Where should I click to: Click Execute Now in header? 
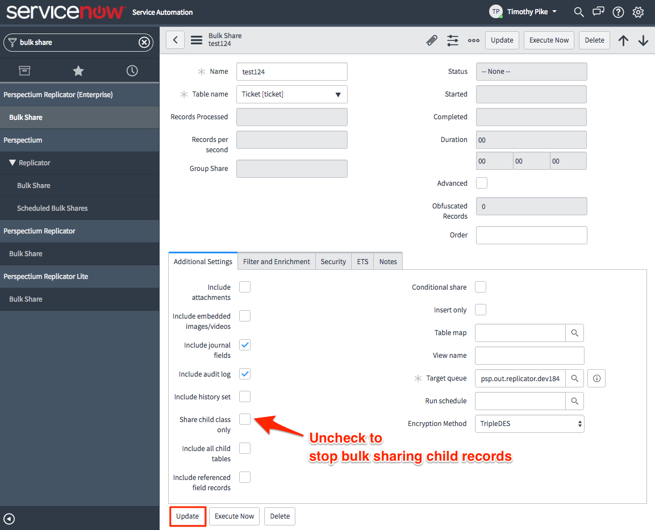(x=549, y=40)
